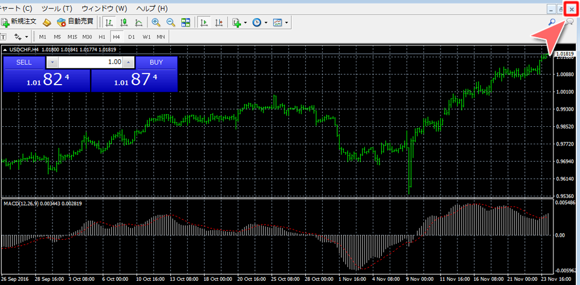580x285 pixels.
Task: Expand the Periods dropdown arrow
Action: (x=266, y=23)
